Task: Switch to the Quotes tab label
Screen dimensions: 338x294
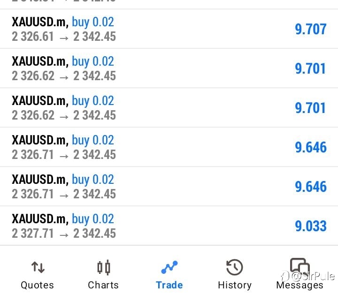Action: 37,285
